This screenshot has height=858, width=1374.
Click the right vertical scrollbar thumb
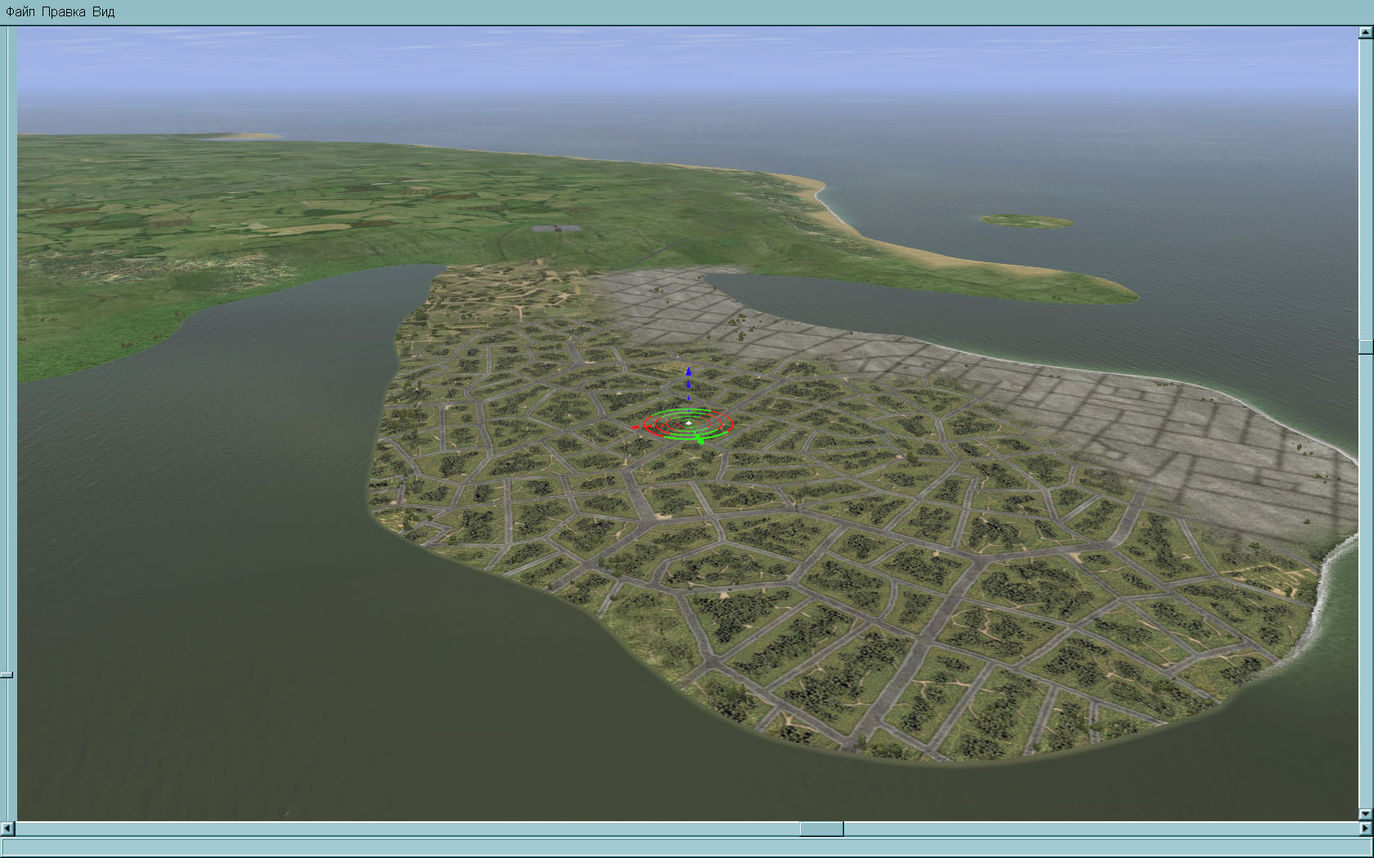tap(1365, 346)
